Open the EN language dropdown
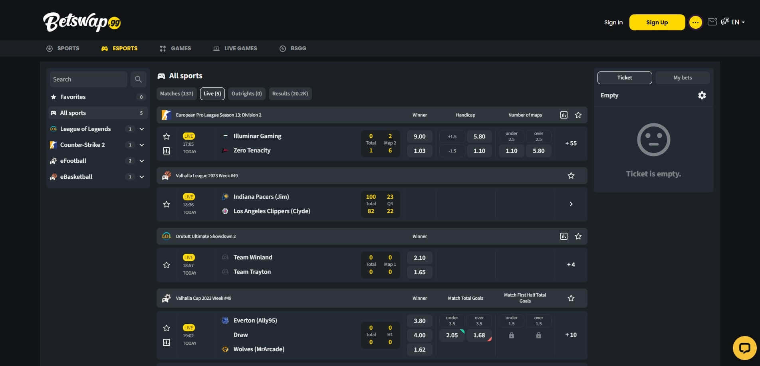 pyautogui.click(x=737, y=22)
